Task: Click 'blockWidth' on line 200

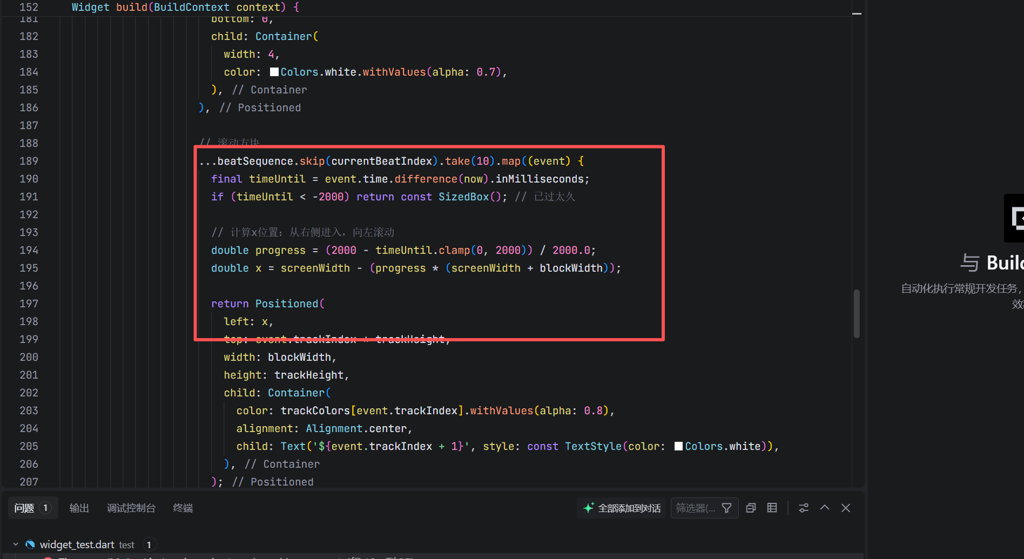Action: [299, 357]
